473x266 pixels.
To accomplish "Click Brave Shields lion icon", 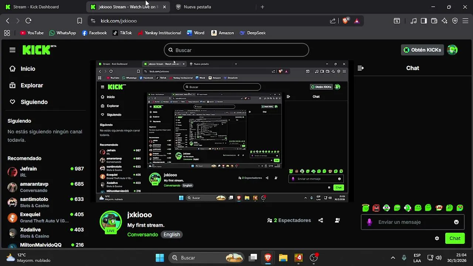I will [x=345, y=21].
